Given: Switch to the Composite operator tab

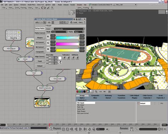Looking at the screenshot, I should 95,95.
